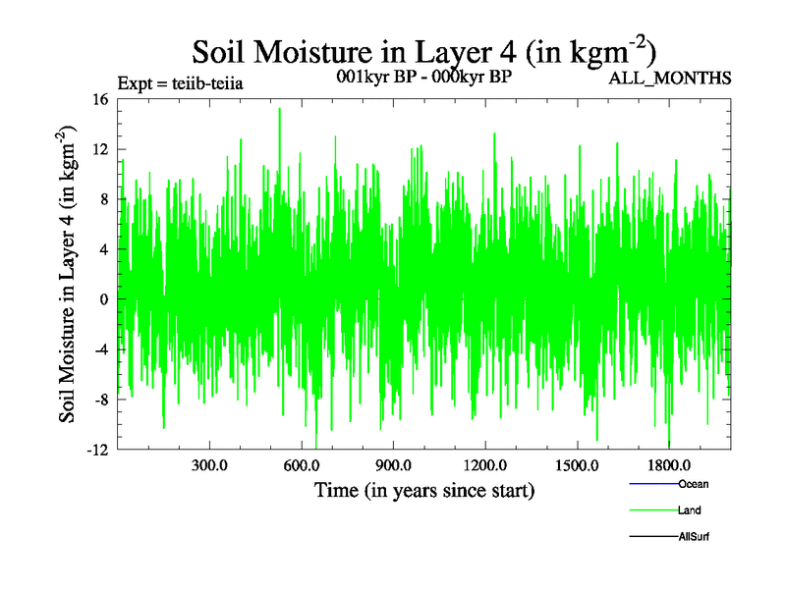Viewport: 786px width, 589px height.
Task: Click the green Land legend line
Action: 652,511
